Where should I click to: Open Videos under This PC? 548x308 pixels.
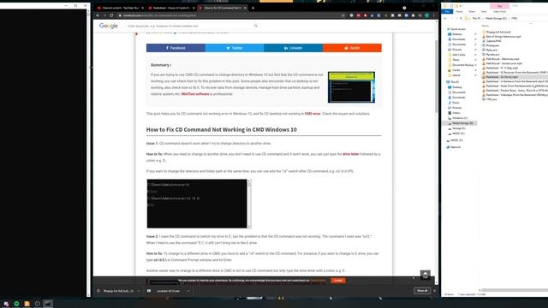456,113
